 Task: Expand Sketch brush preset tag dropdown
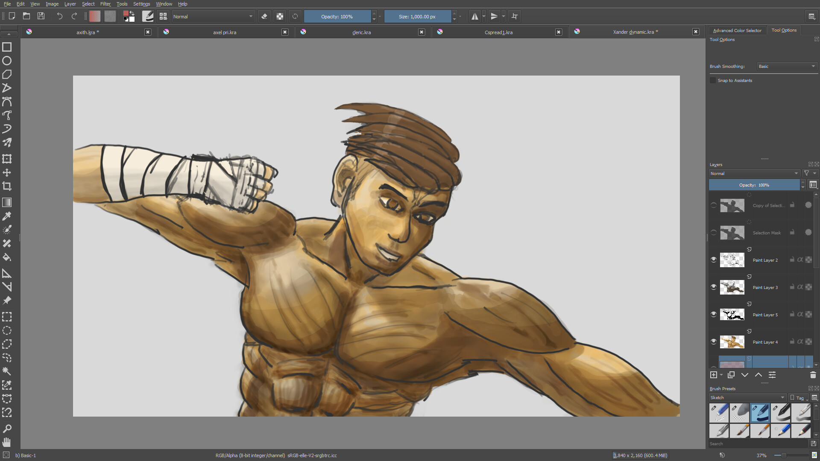click(x=747, y=397)
